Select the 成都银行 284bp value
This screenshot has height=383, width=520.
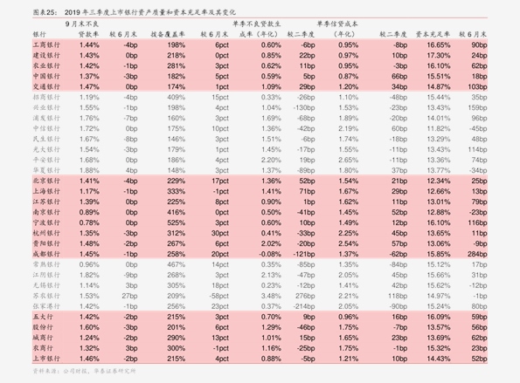coord(477,254)
